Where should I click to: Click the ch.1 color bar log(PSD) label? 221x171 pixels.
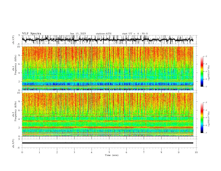pyautogui.click(x=209, y=73)
